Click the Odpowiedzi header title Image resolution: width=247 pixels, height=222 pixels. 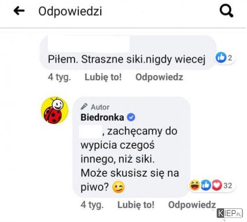coord(70,11)
